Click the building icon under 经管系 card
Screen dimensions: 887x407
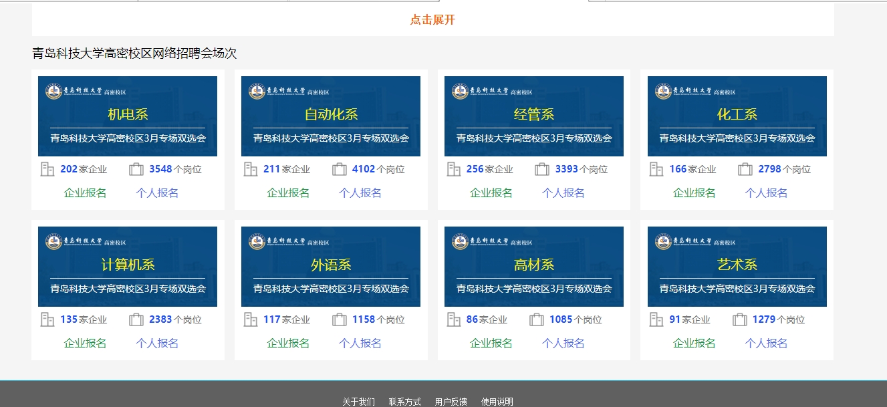(x=454, y=169)
